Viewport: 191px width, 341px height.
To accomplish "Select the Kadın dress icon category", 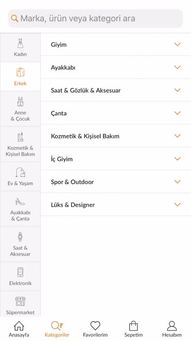I will click(20, 43).
